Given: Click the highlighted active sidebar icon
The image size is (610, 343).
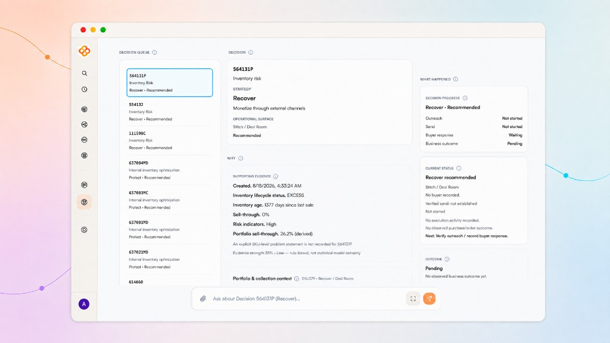Looking at the screenshot, I should (x=84, y=202).
